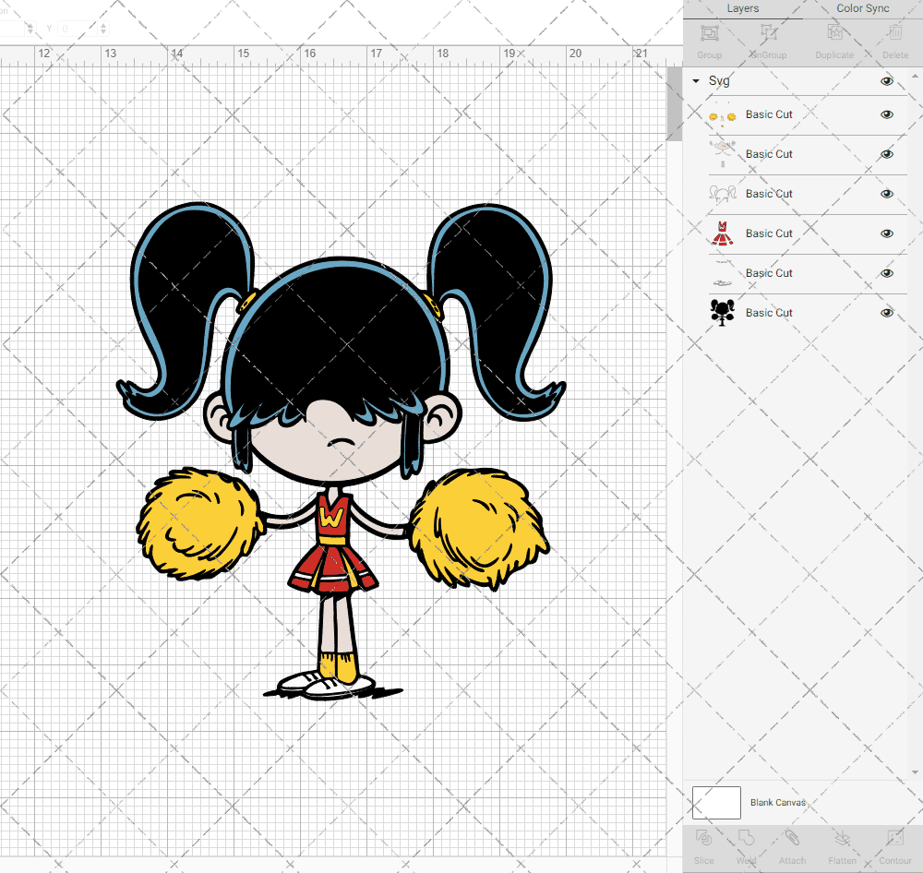Click the right yellow pom-pom on canvas
Screen dimensions: 923x873
pyautogui.click(x=478, y=528)
